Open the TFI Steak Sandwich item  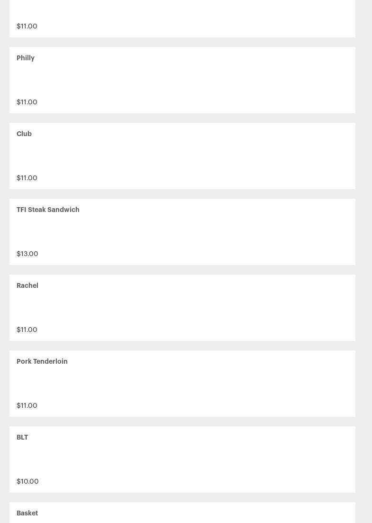coord(48,210)
